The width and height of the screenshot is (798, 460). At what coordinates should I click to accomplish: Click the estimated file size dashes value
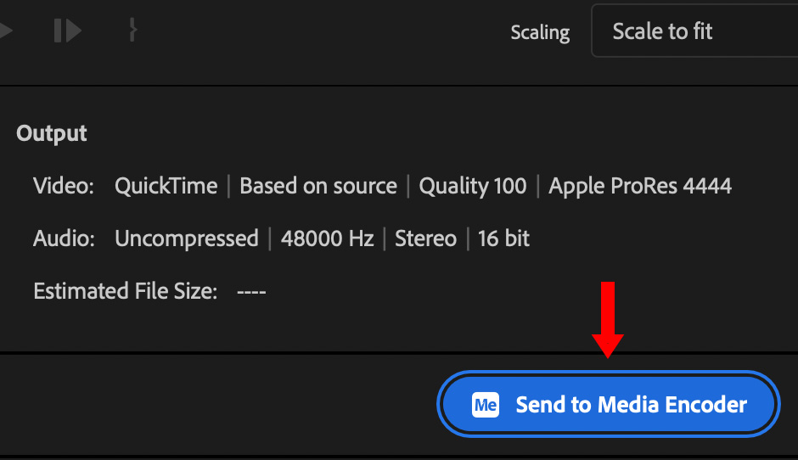click(251, 291)
